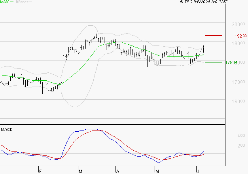Click the second M month marker (May)
Screen dimensions: 248x174
(x=157, y=172)
